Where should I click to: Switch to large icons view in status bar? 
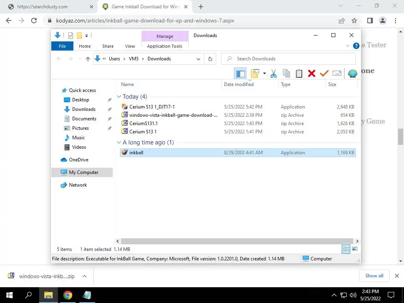(x=355, y=249)
